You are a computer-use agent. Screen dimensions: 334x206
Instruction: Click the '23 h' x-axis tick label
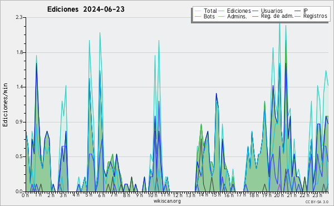click(x=317, y=195)
